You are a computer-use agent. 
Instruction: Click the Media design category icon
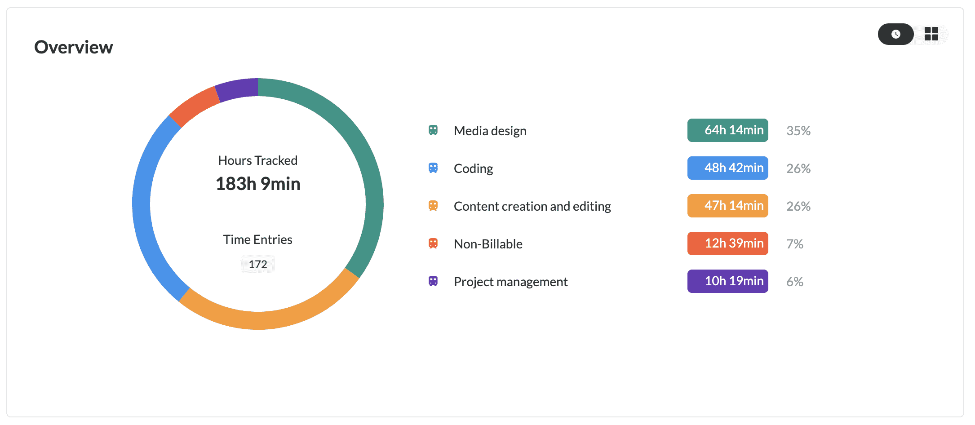(433, 130)
